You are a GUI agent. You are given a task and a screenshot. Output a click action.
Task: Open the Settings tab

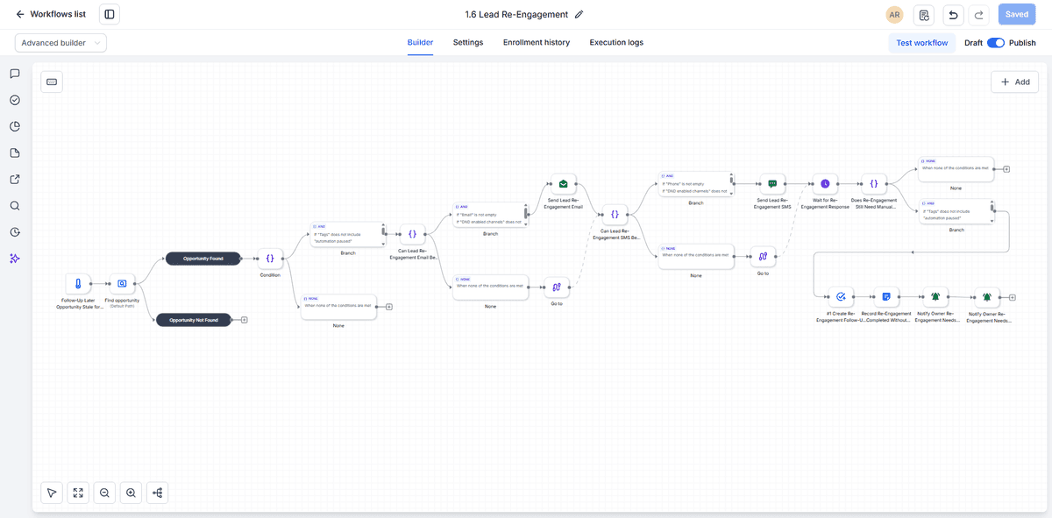tap(468, 42)
